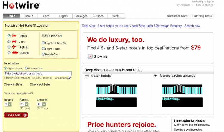The image size is (224, 132).
Task: Go to the Home tab
Action: pos(11,16)
